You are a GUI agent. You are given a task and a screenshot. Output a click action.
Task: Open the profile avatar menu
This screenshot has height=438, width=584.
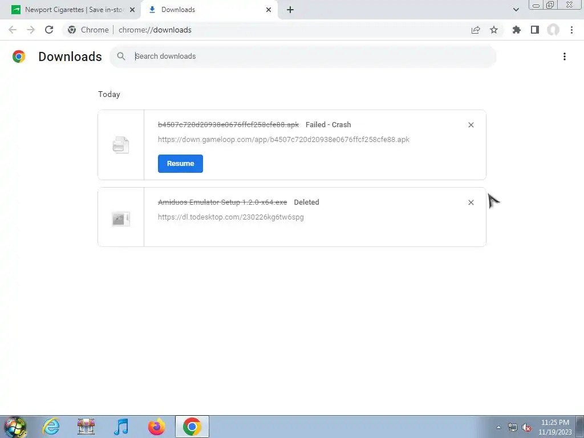[553, 30]
